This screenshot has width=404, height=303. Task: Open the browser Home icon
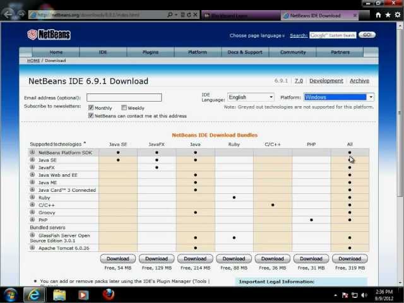378,15
